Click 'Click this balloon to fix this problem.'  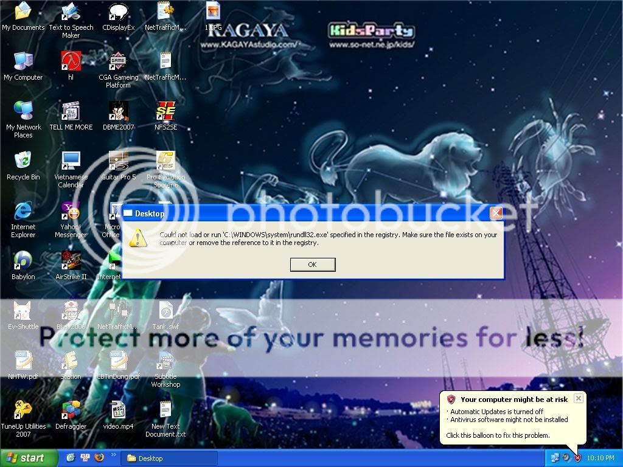[x=498, y=435]
